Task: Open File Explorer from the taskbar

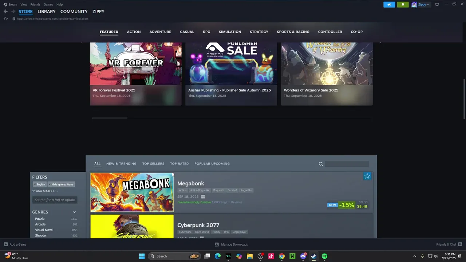Action: click(x=250, y=256)
